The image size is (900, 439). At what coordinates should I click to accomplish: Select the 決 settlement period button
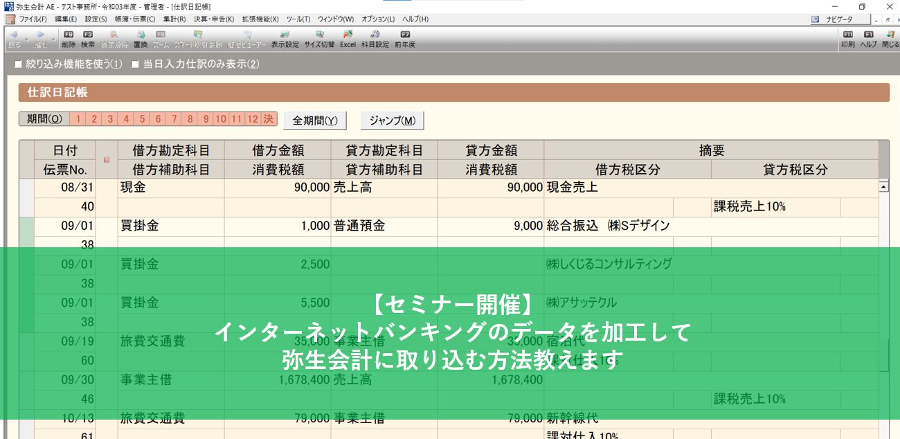[269, 119]
